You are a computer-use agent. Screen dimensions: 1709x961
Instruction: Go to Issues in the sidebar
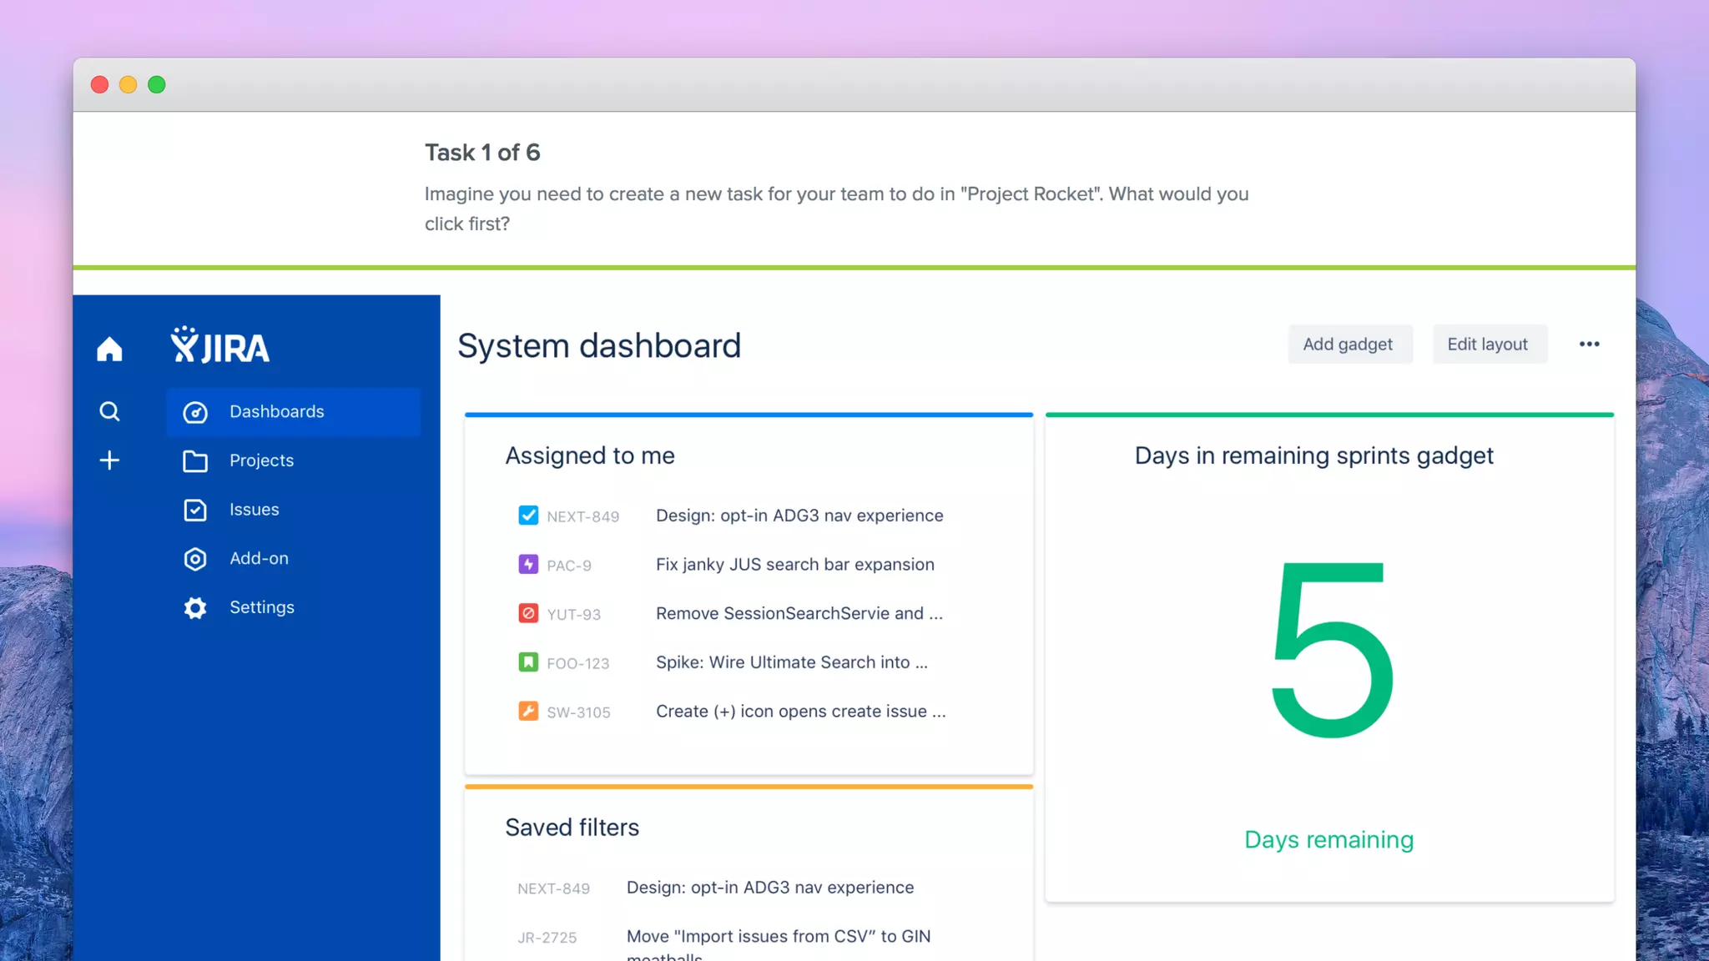point(254,510)
